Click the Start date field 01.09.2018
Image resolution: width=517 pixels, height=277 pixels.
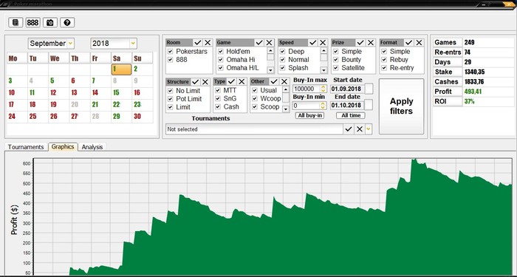(x=348, y=89)
